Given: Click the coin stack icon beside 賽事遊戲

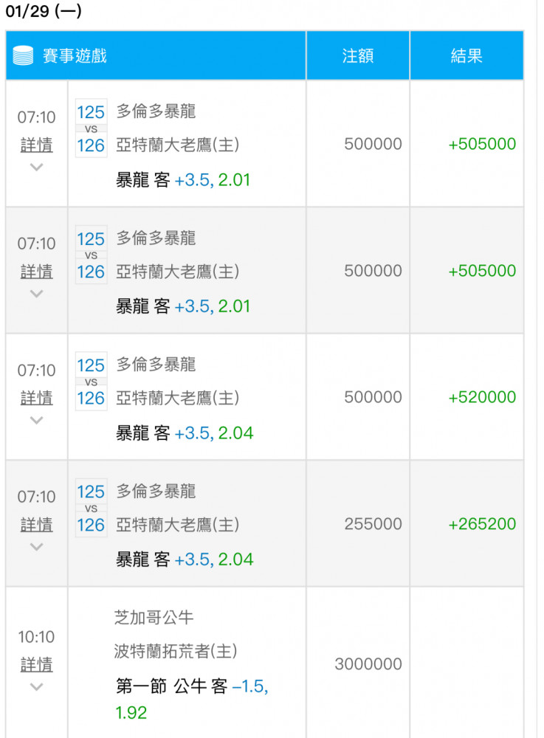Looking at the screenshot, I should pos(23,55).
